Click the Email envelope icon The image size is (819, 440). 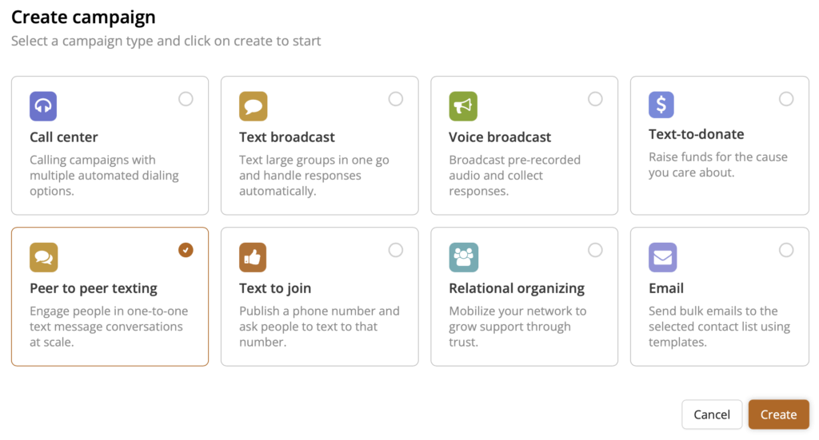tap(662, 257)
